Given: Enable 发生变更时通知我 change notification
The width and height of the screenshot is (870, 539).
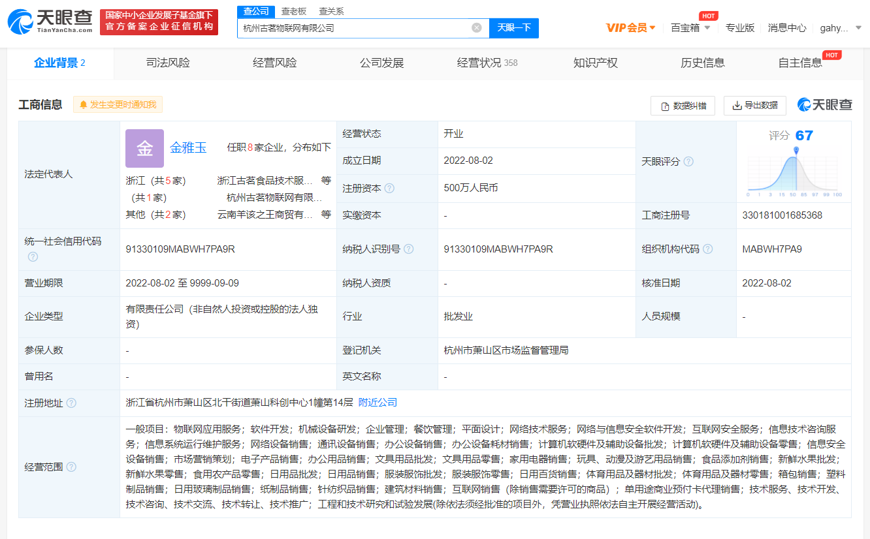Looking at the screenshot, I should (118, 104).
